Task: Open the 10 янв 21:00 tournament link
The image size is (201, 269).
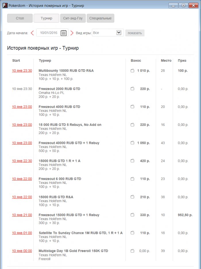Action: (22, 215)
